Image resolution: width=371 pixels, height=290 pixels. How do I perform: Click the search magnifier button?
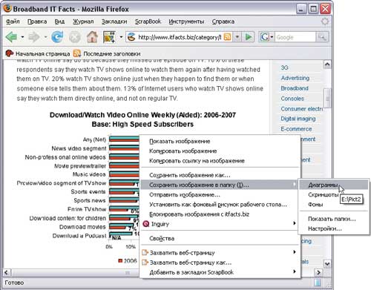pos(322,37)
